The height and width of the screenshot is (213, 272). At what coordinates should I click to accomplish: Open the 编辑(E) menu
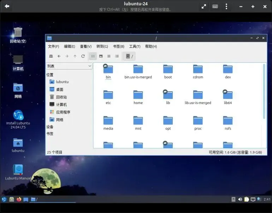point(69,46)
